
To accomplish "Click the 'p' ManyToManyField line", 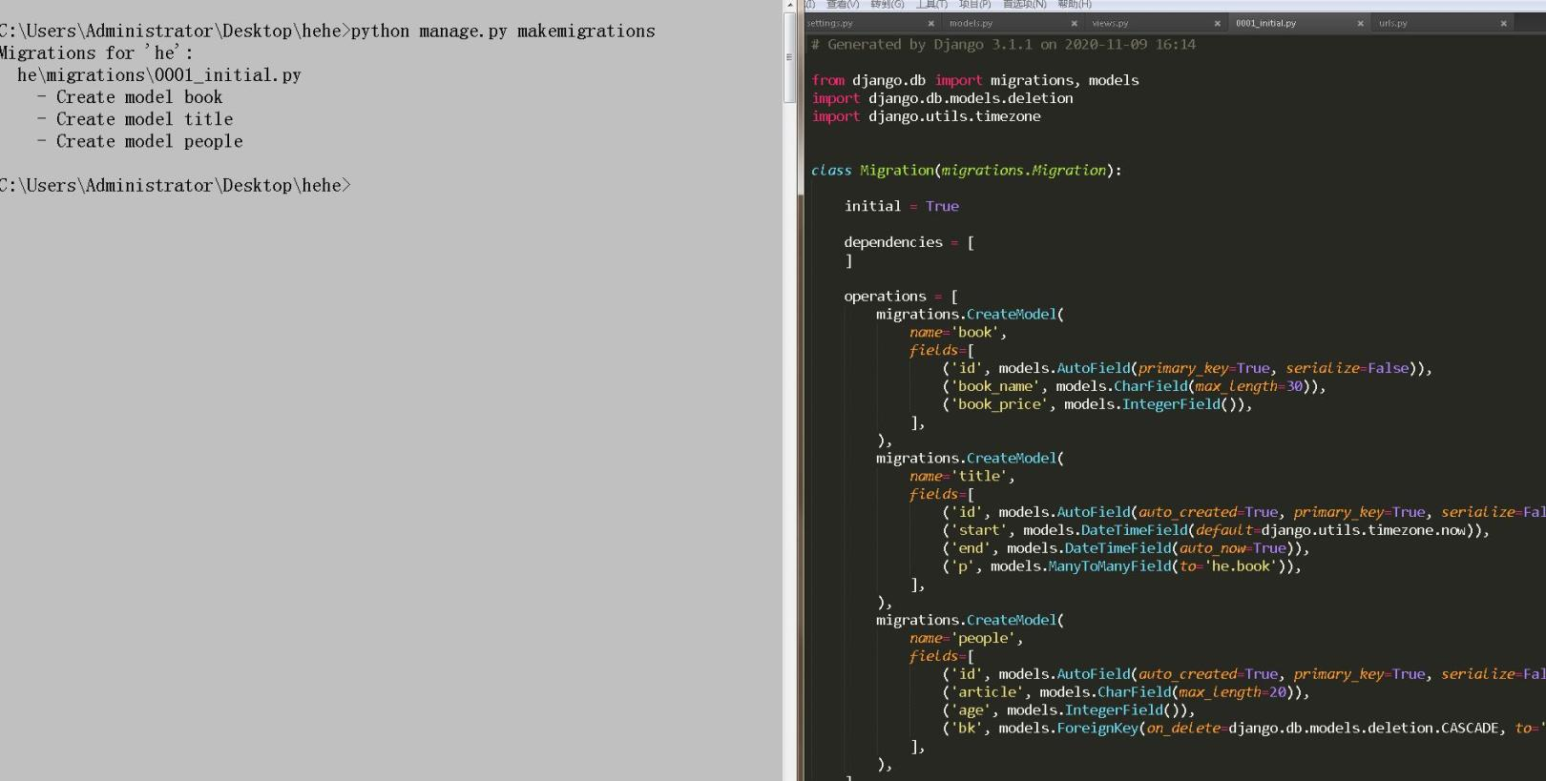I will click(1121, 566).
